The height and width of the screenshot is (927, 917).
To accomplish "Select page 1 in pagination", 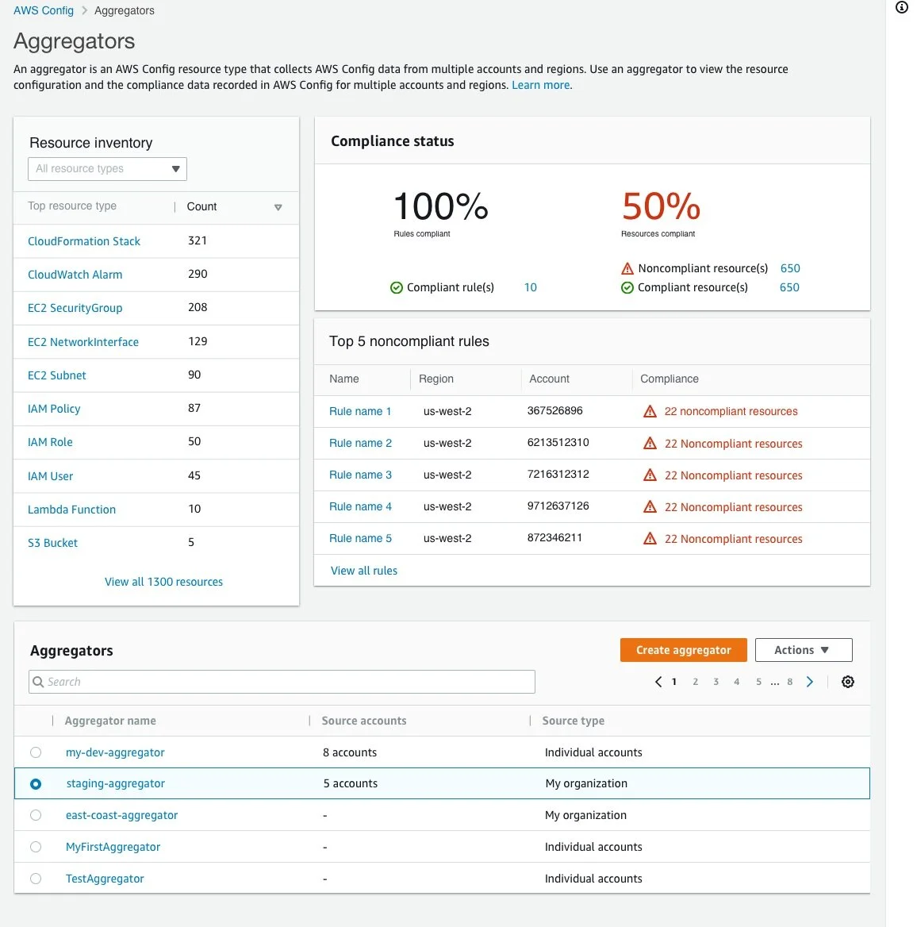I will pos(674,682).
